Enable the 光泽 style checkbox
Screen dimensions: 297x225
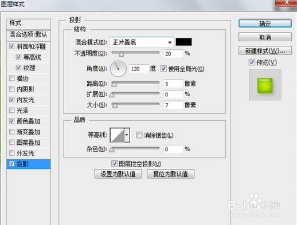[11, 110]
